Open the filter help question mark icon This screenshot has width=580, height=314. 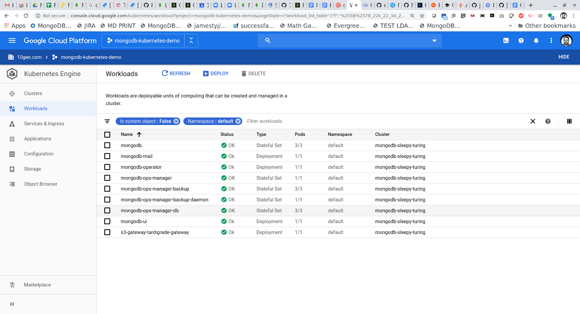click(548, 121)
